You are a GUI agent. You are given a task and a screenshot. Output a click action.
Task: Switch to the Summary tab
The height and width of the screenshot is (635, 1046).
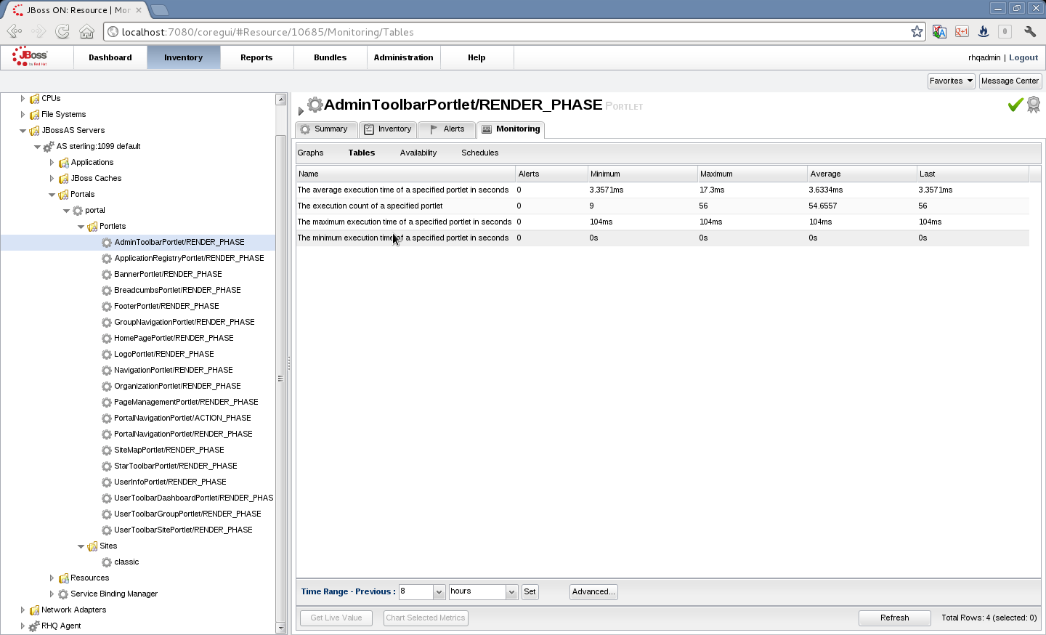(x=325, y=129)
